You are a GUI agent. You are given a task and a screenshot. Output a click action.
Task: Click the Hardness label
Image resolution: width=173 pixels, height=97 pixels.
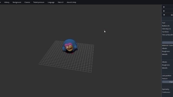(x=165, y=32)
